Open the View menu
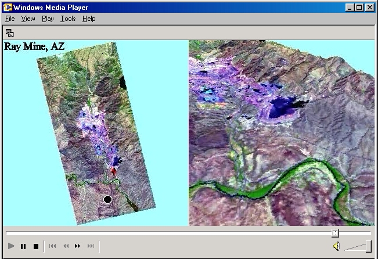 28,19
